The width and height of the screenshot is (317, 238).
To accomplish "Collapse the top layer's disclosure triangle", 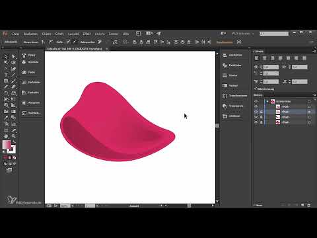I will coord(267,101).
